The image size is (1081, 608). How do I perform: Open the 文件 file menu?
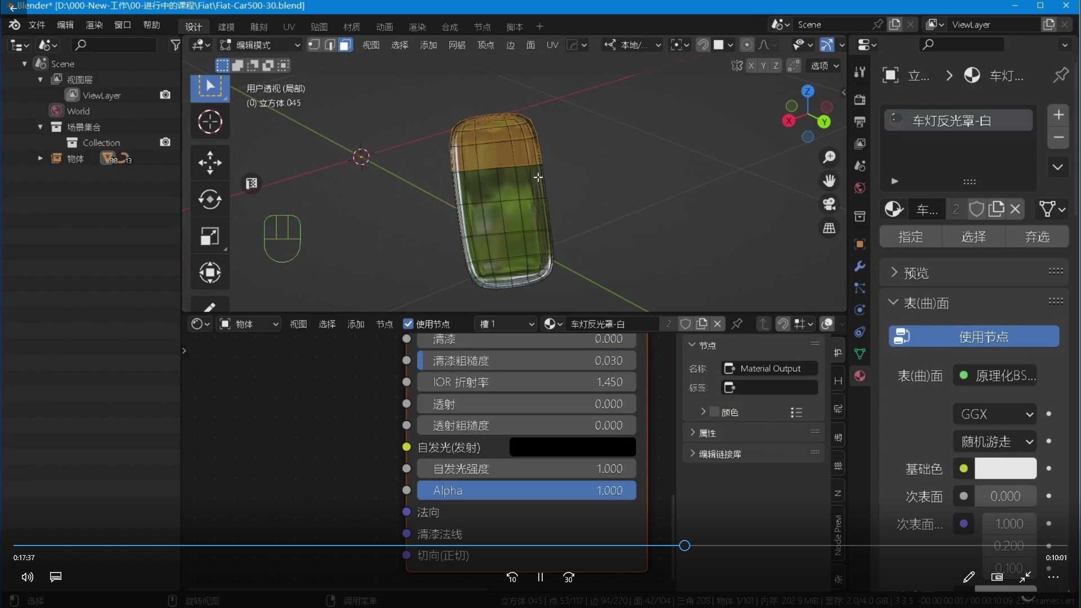[x=37, y=25]
